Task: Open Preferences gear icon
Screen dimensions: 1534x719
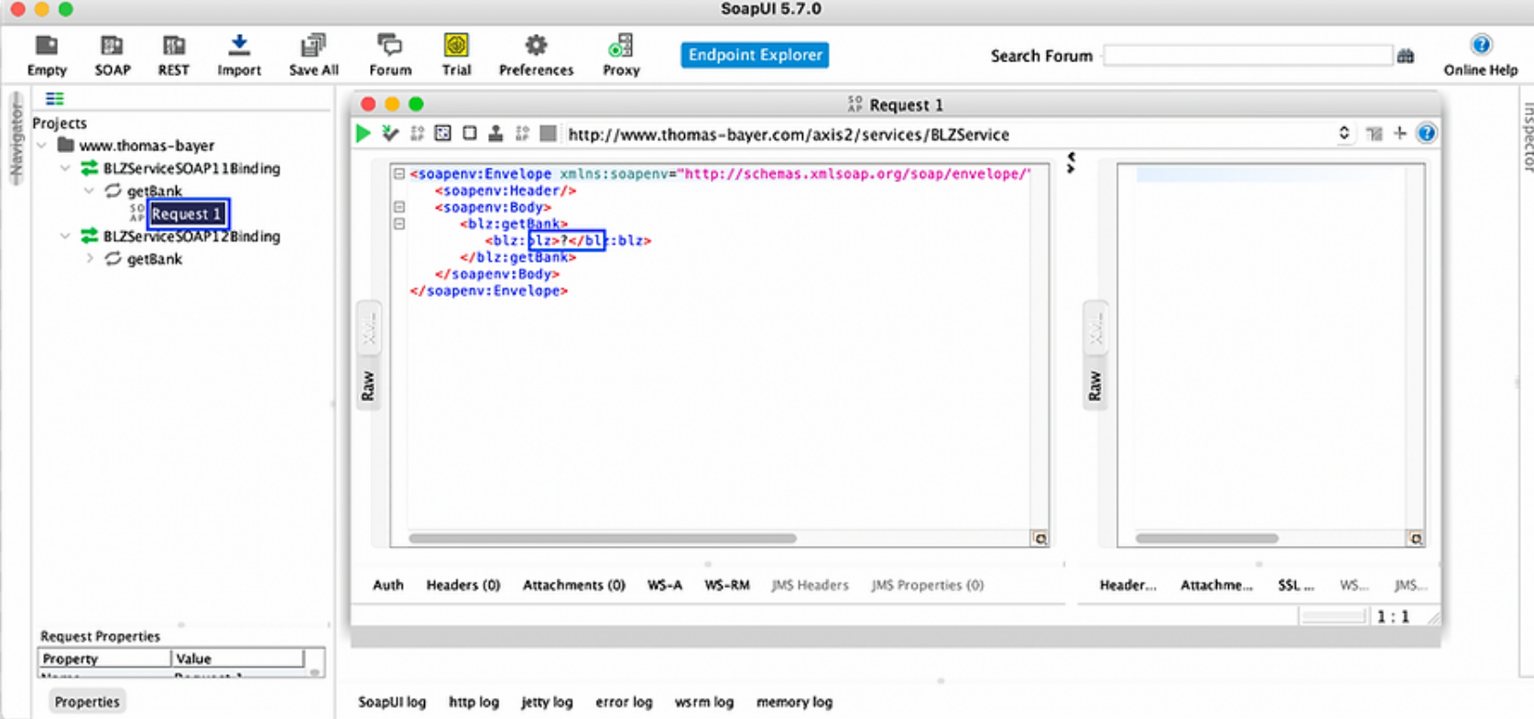Action: [536, 55]
